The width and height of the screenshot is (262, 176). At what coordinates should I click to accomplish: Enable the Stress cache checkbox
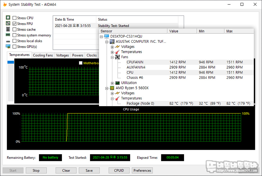tap(15, 29)
